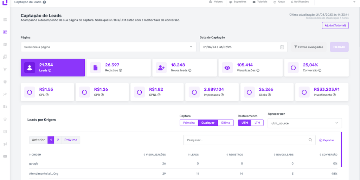
Task: Click the shopping cart sidebar icon
Action: [5, 69]
